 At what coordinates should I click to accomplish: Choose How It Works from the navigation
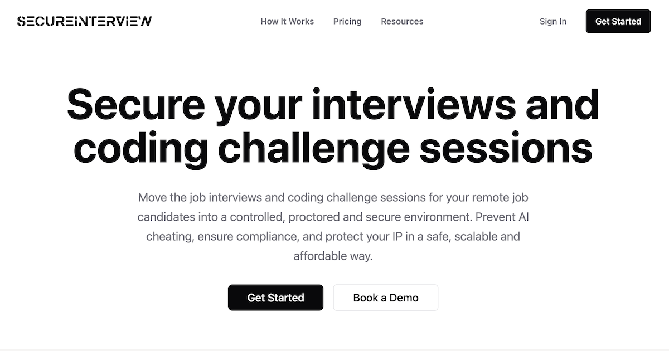click(287, 21)
